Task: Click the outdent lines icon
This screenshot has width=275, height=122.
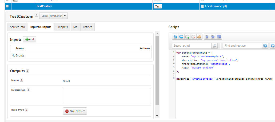Action: (207, 37)
